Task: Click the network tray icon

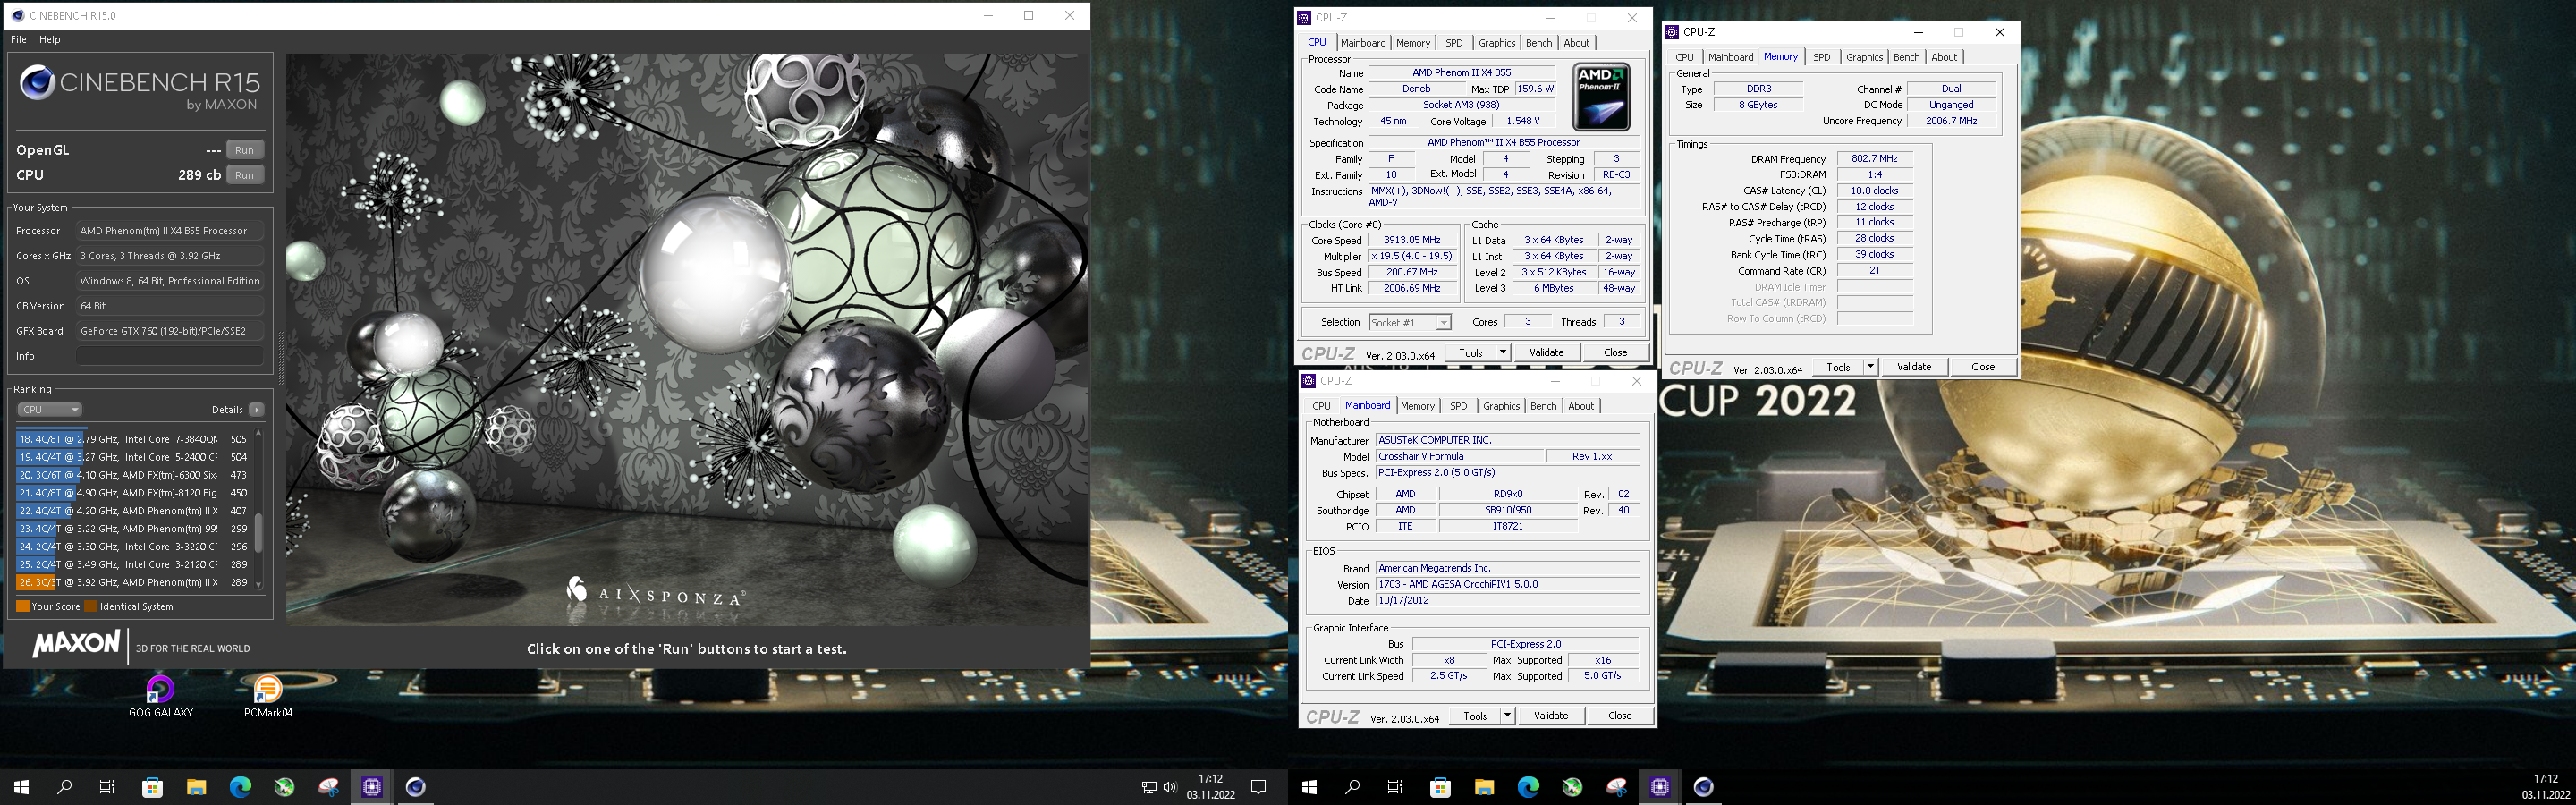Action: (1149, 787)
